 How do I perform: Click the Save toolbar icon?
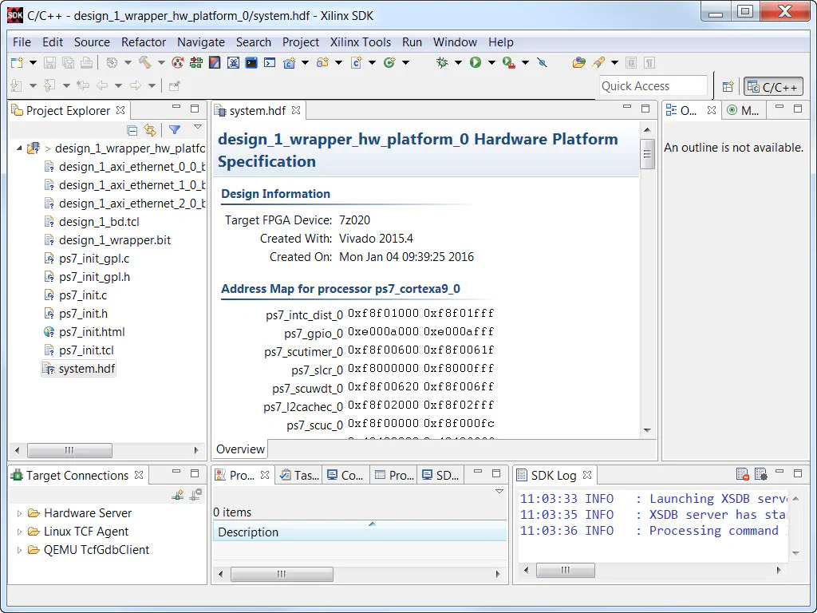click(x=48, y=64)
